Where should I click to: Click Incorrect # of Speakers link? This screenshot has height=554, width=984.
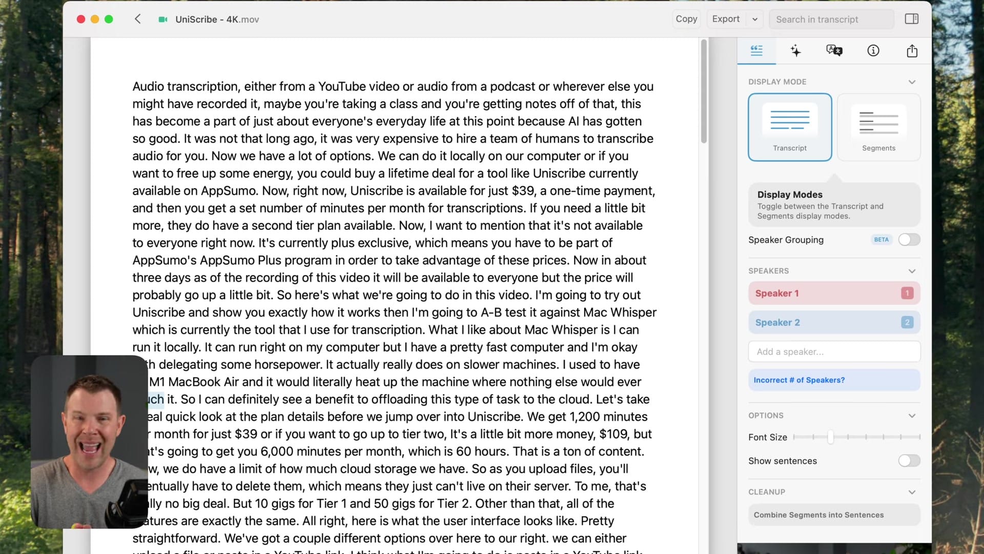(x=834, y=380)
